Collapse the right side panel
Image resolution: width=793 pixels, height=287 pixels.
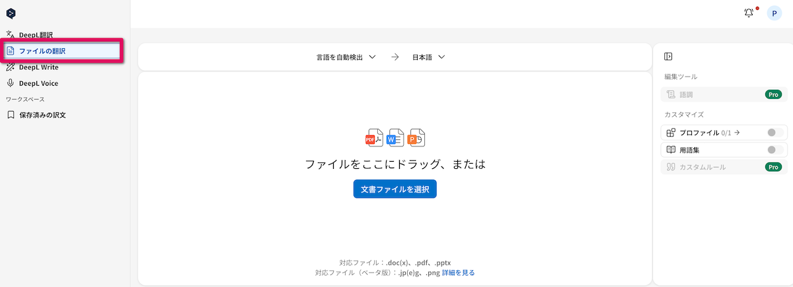(668, 57)
